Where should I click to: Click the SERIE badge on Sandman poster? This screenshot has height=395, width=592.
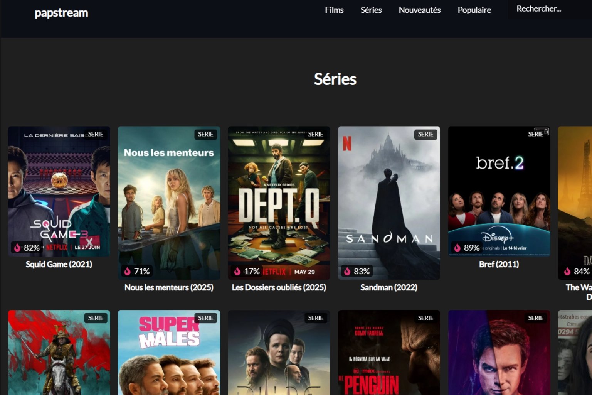pyautogui.click(x=425, y=134)
